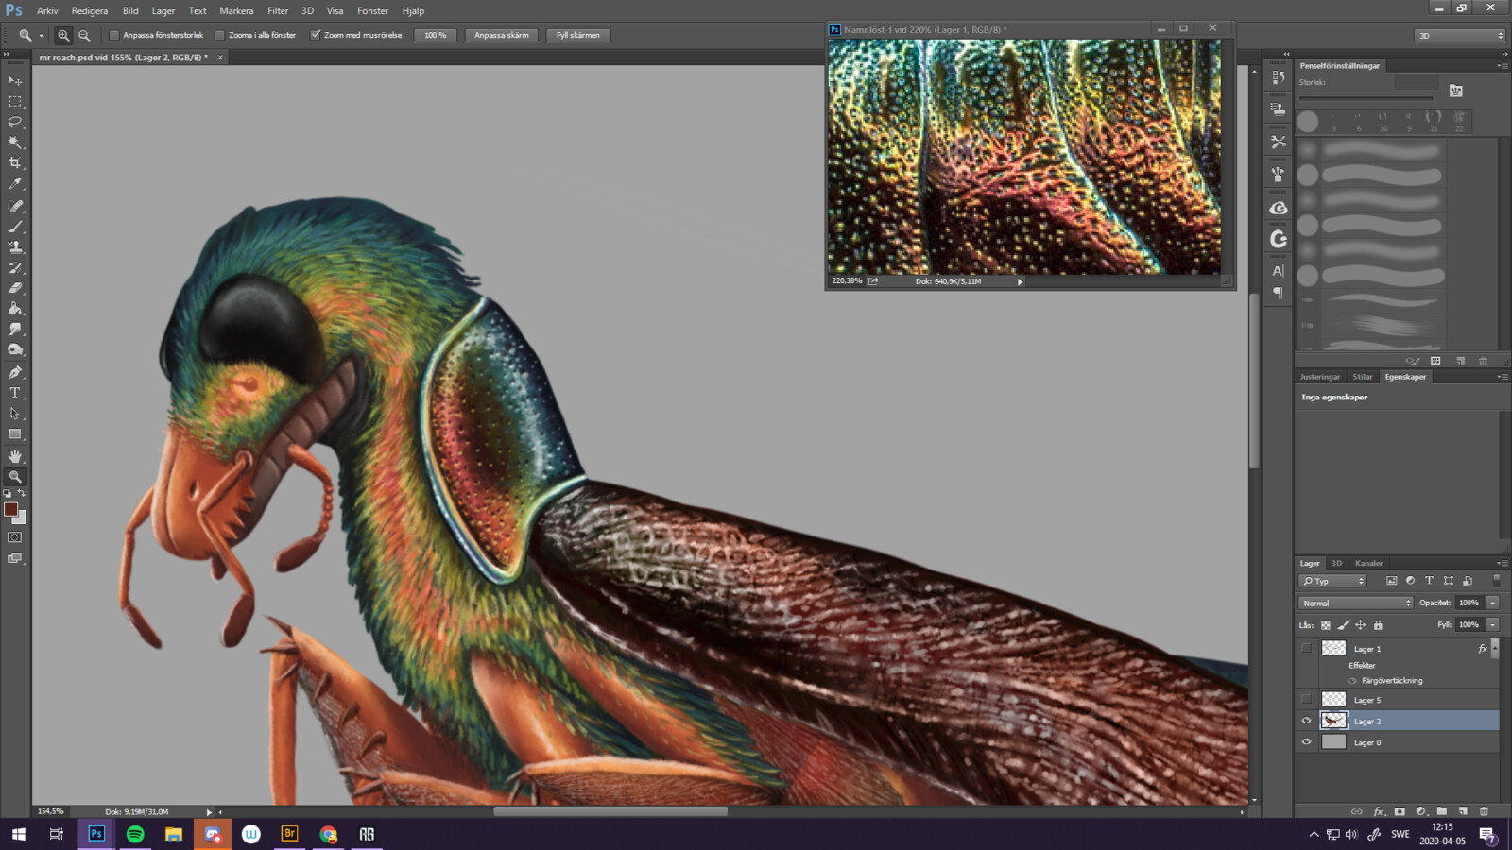Switch to the Kanaler tab
The image size is (1512, 850).
(x=1368, y=563)
